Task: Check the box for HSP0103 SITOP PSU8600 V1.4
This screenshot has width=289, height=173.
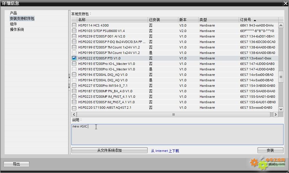Action: (74, 31)
